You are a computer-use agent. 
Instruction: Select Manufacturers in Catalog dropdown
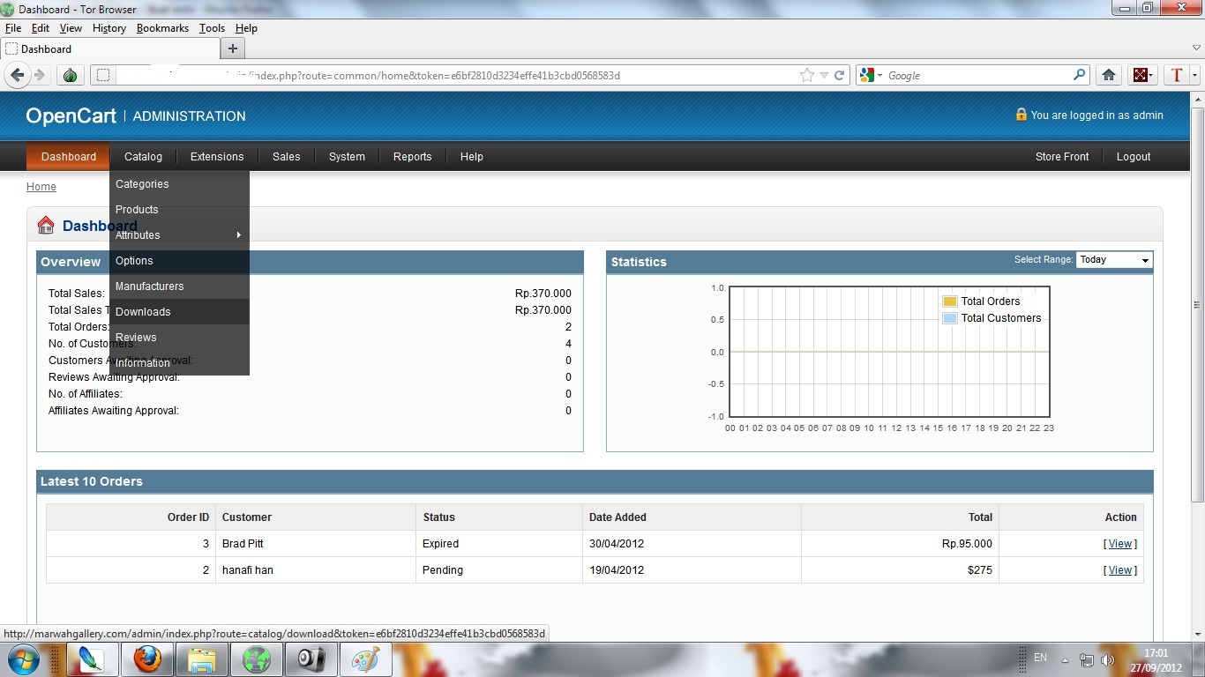coord(179,286)
